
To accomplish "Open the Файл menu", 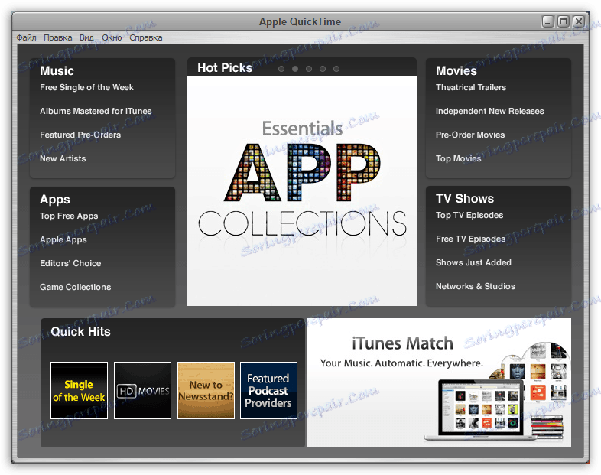I will (26, 37).
